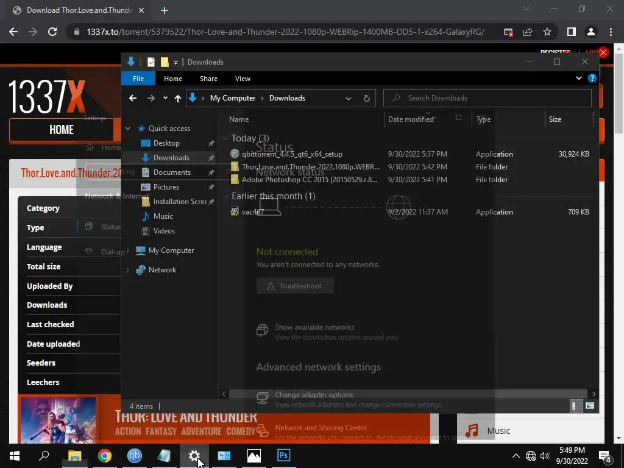624x468 pixels.
Task: Open Chrome profile menu
Action: pos(591,32)
